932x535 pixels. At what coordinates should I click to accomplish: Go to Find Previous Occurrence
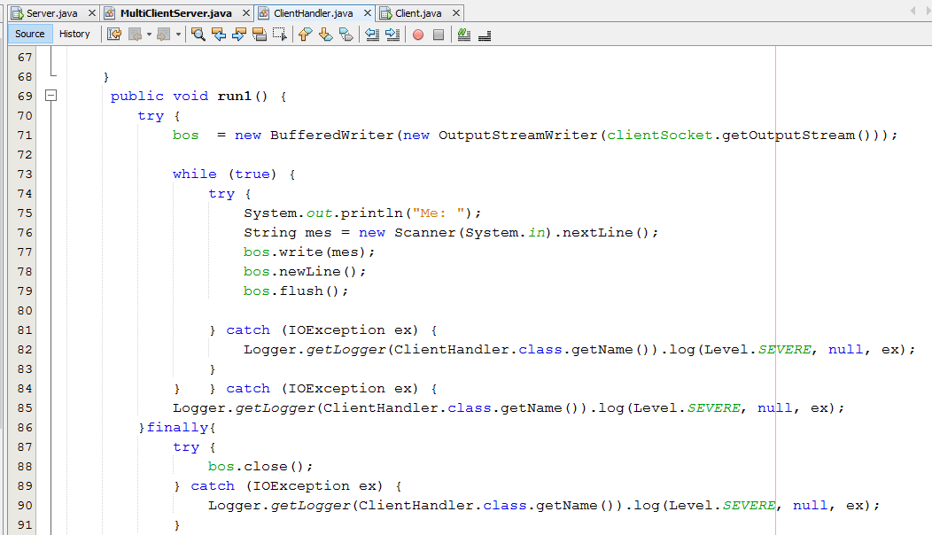click(x=219, y=35)
